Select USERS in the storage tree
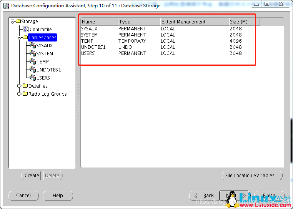The image size is (293, 209). 43,78
